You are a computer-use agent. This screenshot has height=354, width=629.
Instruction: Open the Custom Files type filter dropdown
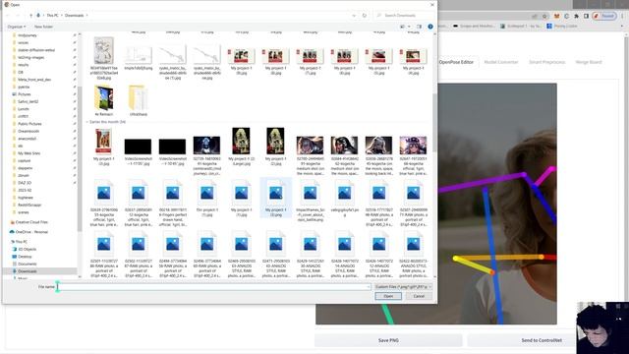(403, 287)
